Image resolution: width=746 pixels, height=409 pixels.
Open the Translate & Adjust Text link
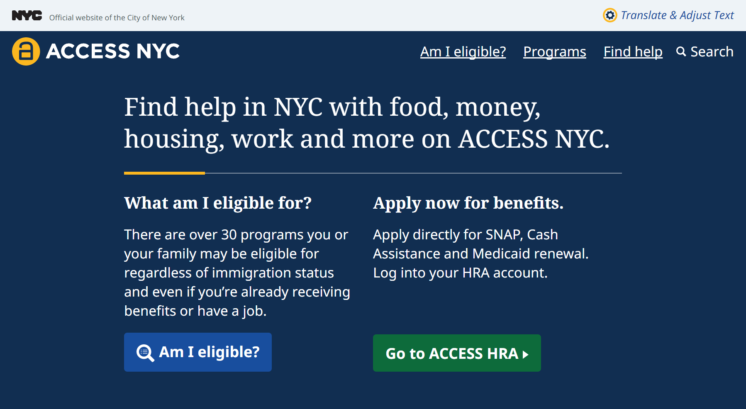[x=677, y=15]
